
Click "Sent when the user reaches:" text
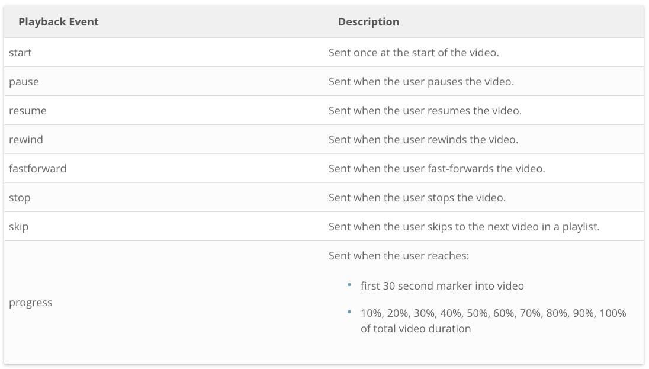point(399,256)
